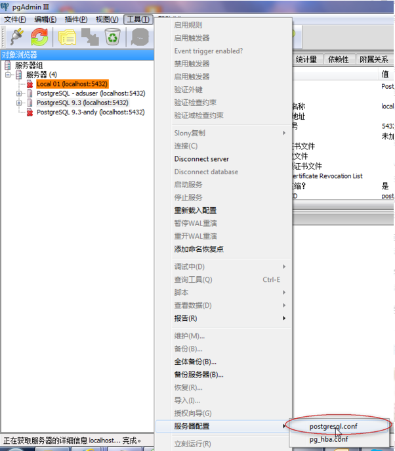Open the 文件(F) menu
Image resolution: width=395 pixels, height=451 pixels.
point(15,19)
